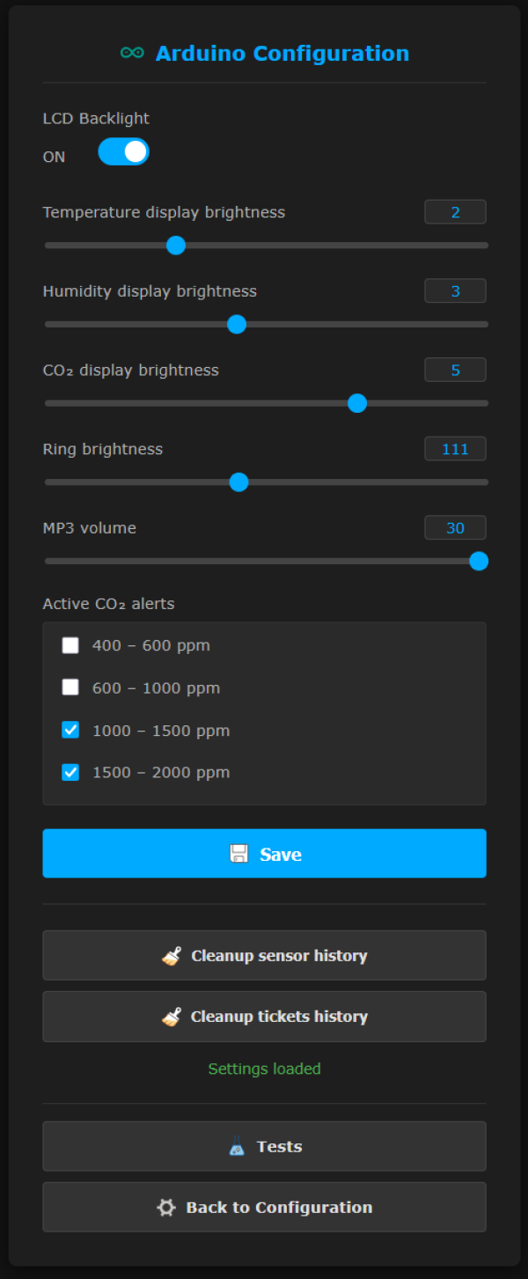Focus the Ring brightness value field
The height and width of the screenshot is (1279, 528).
455,449
